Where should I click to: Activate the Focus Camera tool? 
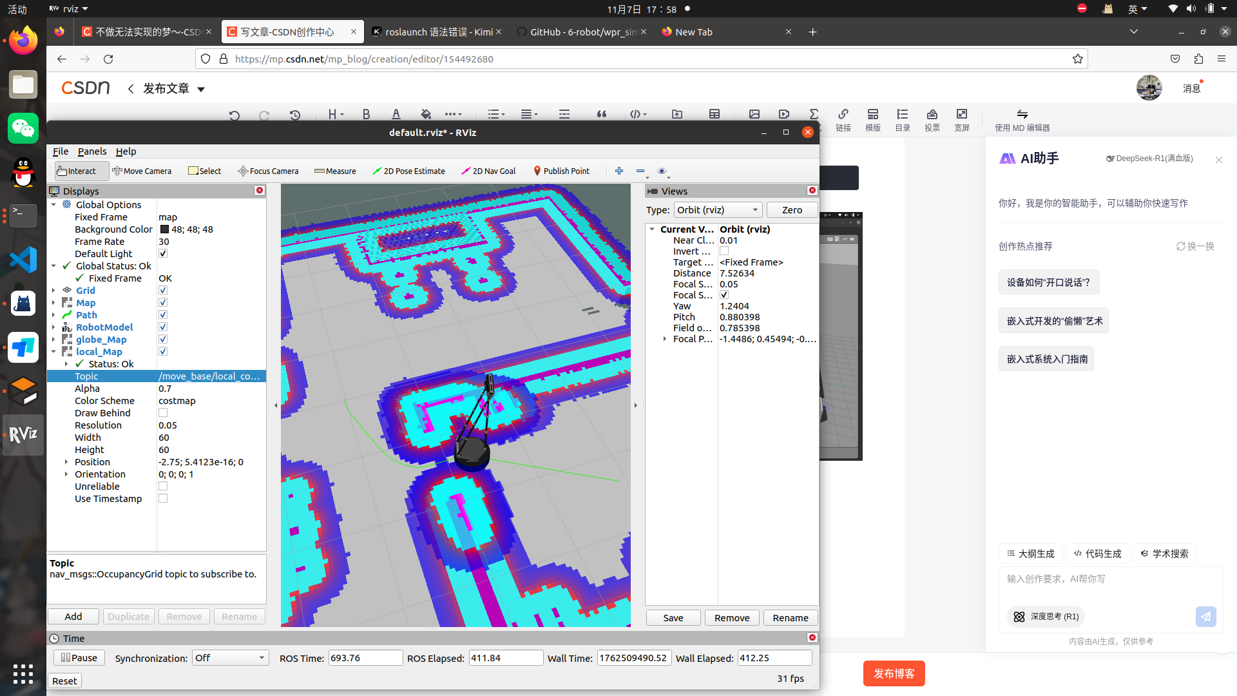268,171
